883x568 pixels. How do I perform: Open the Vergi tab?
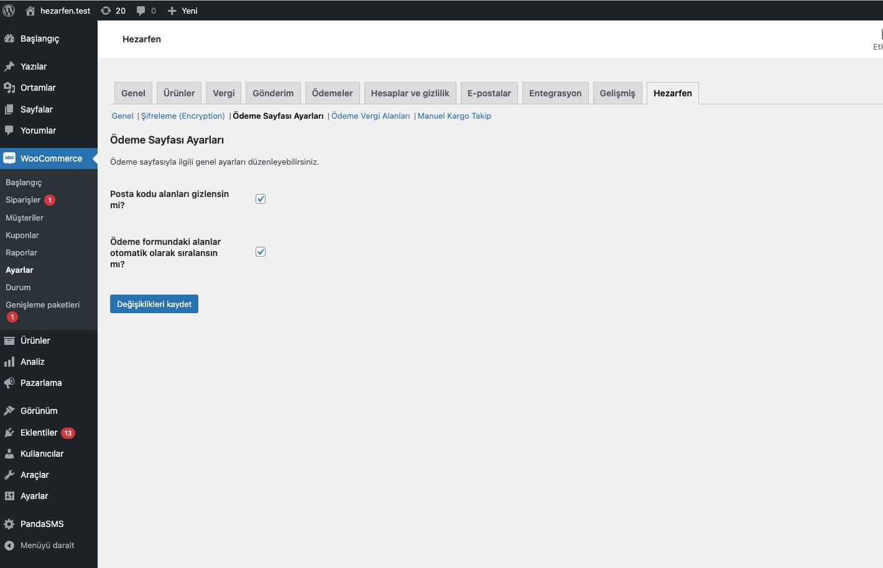[224, 93]
